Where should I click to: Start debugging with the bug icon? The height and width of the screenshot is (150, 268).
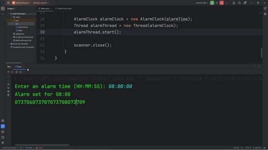[217, 3]
